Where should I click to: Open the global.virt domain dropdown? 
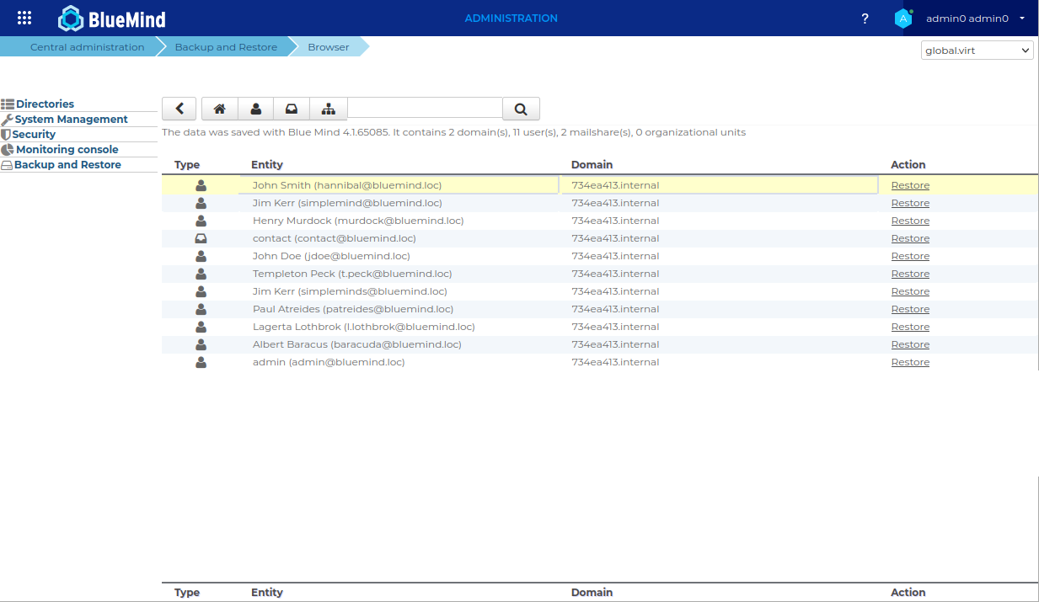[x=977, y=51]
